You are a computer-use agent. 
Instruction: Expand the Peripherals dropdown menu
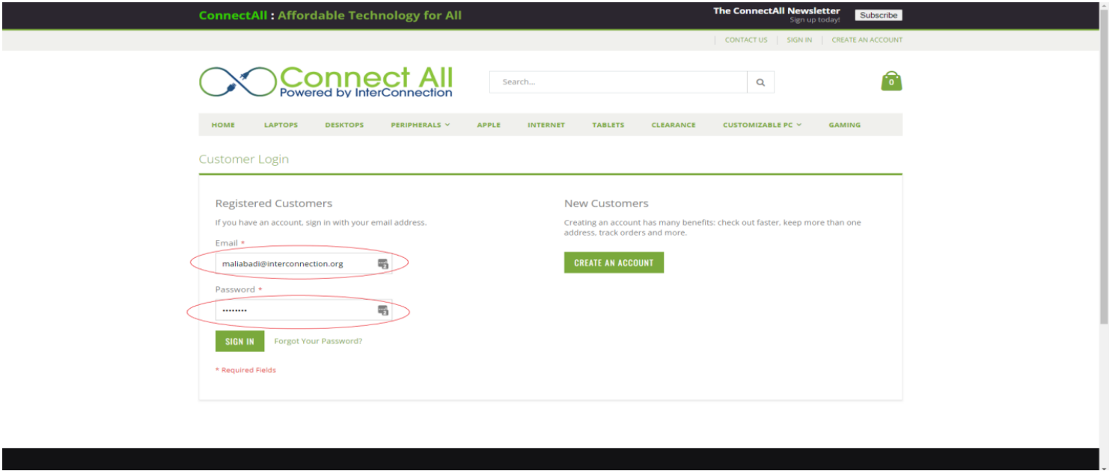[x=420, y=125]
